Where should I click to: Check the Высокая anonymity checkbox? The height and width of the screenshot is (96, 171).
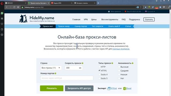[119, 67]
